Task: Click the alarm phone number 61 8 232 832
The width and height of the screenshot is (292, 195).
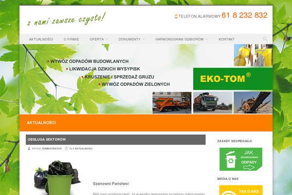Action: [244, 15]
